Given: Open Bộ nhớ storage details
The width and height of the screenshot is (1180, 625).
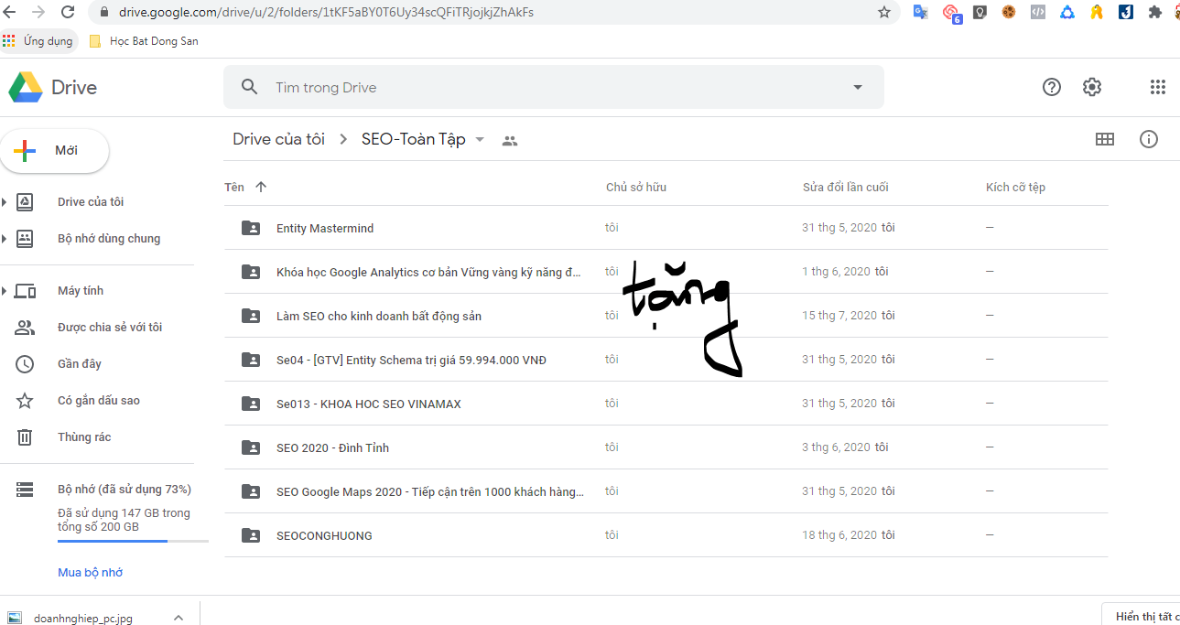Looking at the screenshot, I should [124, 490].
